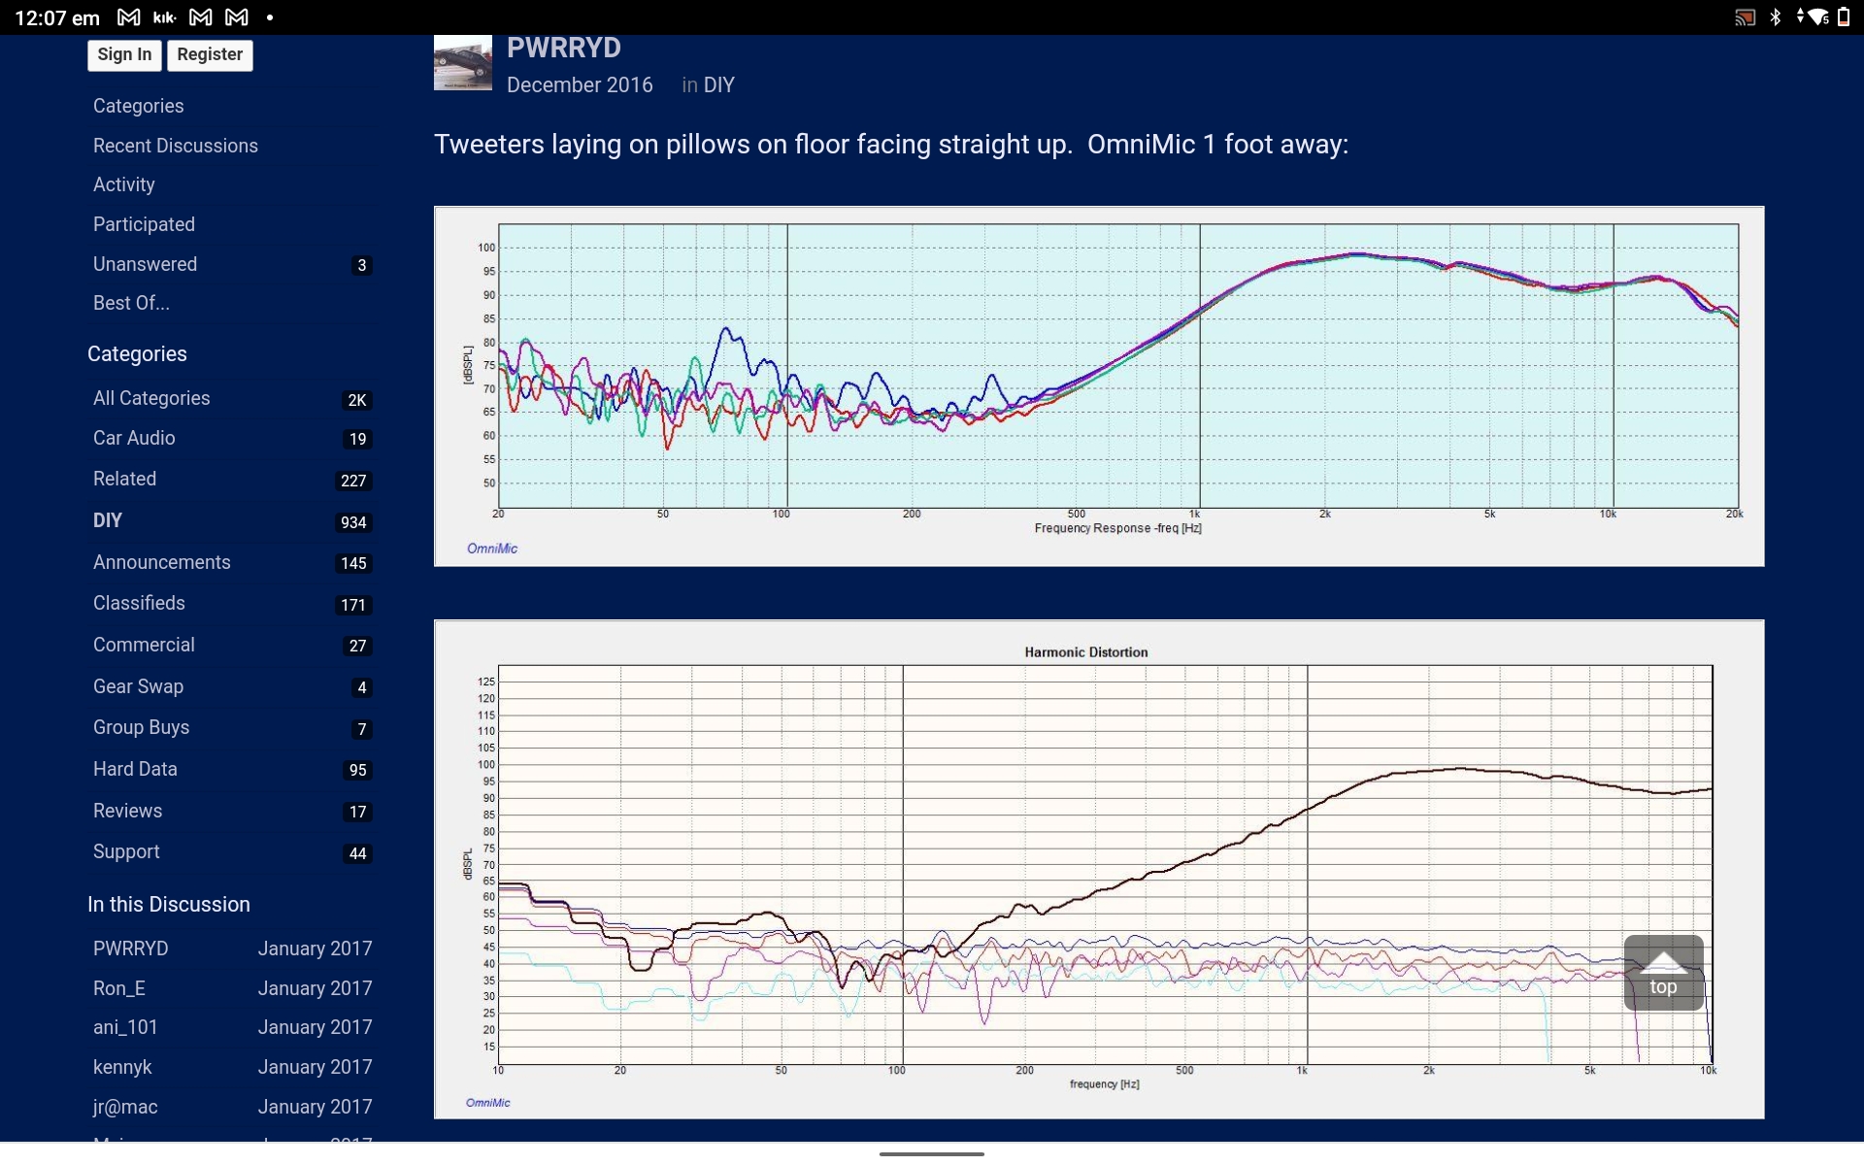This screenshot has height=1165, width=1864.
Task: Open the Hard Data category
Action: tap(135, 769)
